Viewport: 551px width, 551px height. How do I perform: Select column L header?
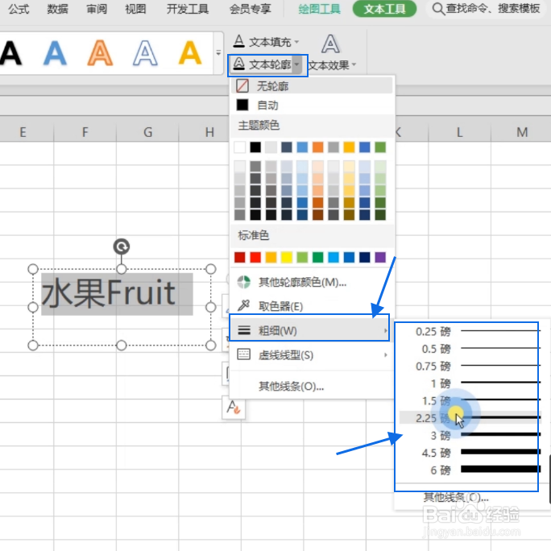[x=459, y=132]
